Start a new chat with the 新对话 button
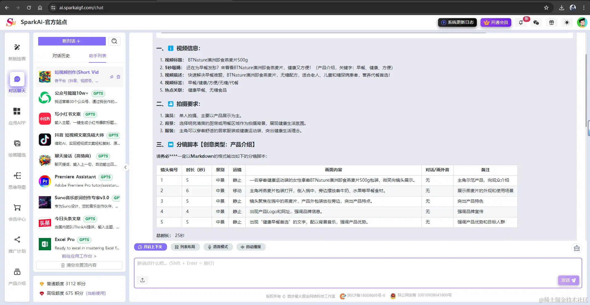Image resolution: width=590 pixels, height=305 pixels. click(x=71, y=41)
